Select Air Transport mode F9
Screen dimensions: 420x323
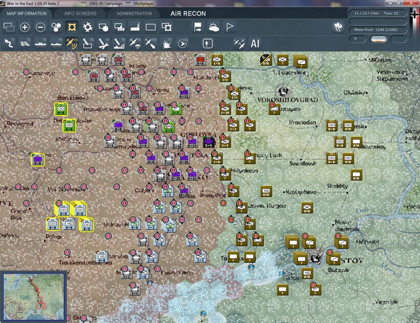pyautogui.click(x=135, y=44)
